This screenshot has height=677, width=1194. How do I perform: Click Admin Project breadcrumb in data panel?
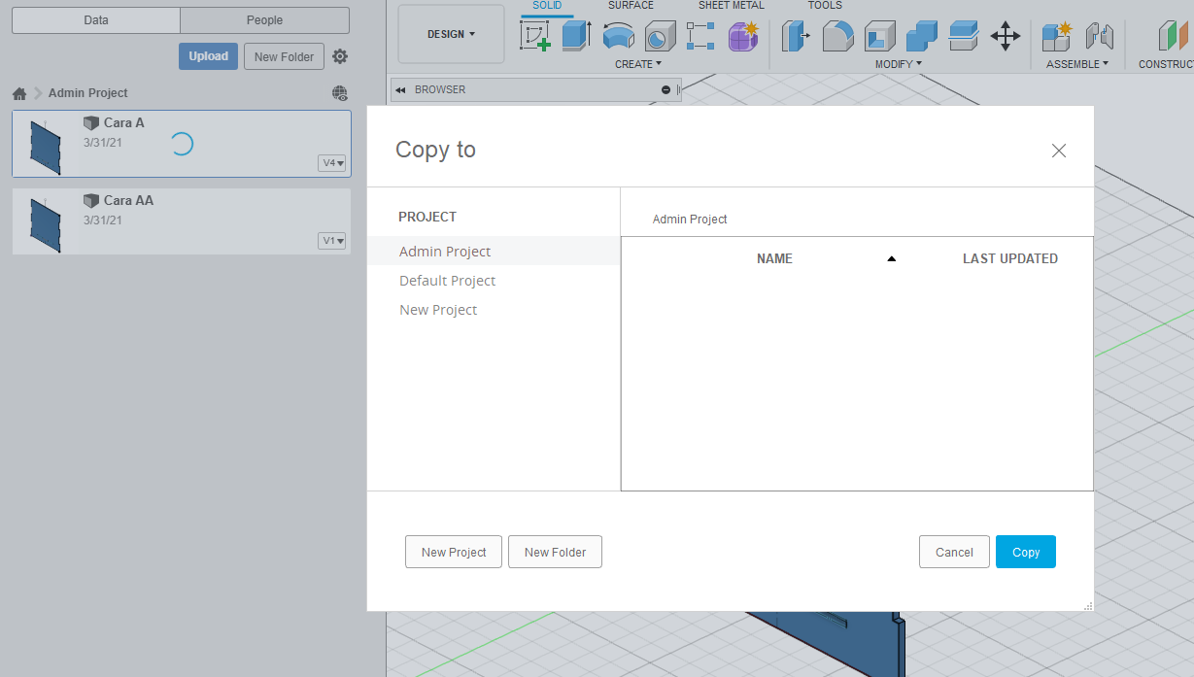[88, 93]
